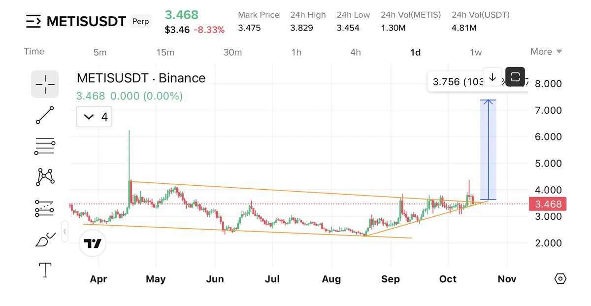591x306 pixels.
Task: Select the 1d timeframe
Action: (416, 52)
